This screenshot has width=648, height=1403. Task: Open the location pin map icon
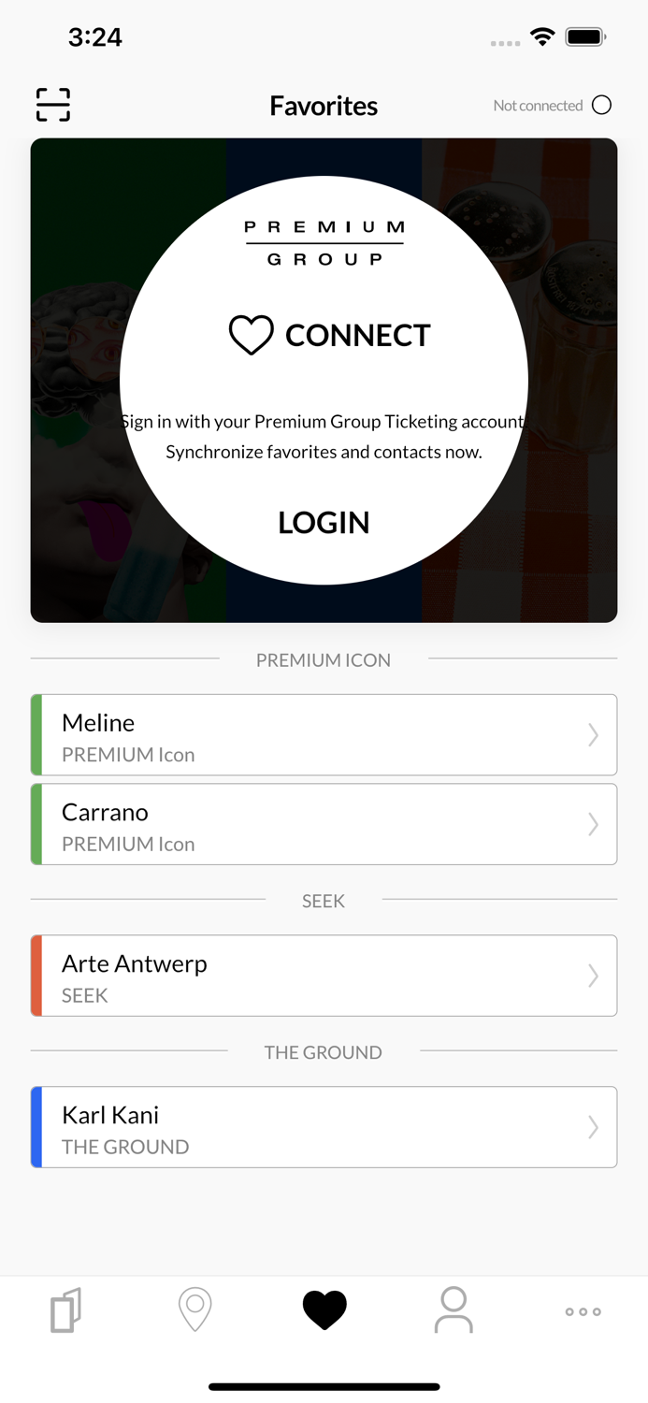coord(194,1310)
